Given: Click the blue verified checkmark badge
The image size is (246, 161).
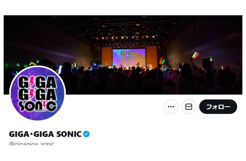Looking at the screenshot, I should pyautogui.click(x=86, y=134).
